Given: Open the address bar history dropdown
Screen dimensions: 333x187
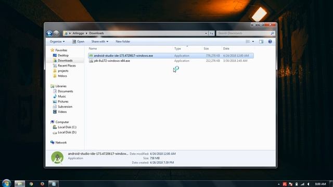Looking at the screenshot, I should pos(206,33).
